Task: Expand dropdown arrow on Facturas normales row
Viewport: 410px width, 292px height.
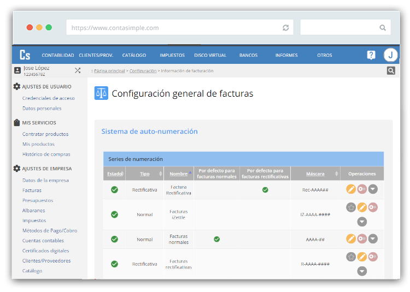Action: 373,239
